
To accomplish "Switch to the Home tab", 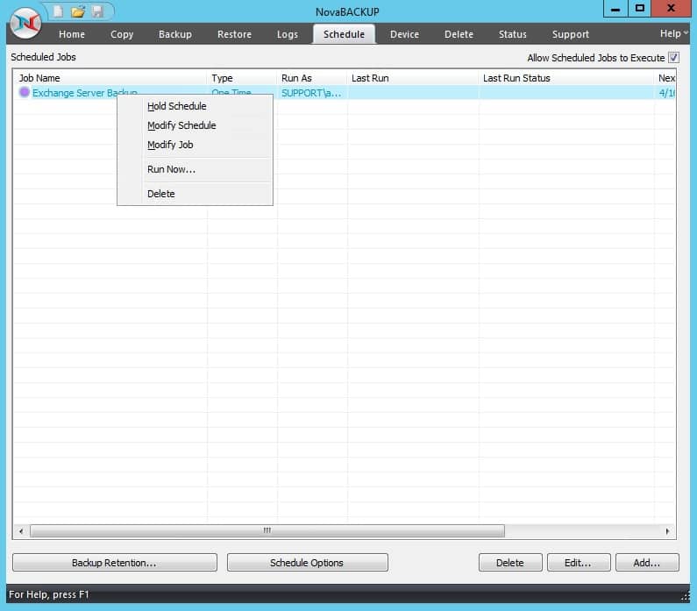I will (72, 34).
